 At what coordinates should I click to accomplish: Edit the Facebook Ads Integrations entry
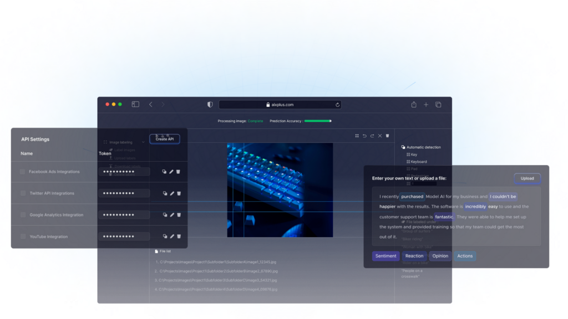coord(171,172)
